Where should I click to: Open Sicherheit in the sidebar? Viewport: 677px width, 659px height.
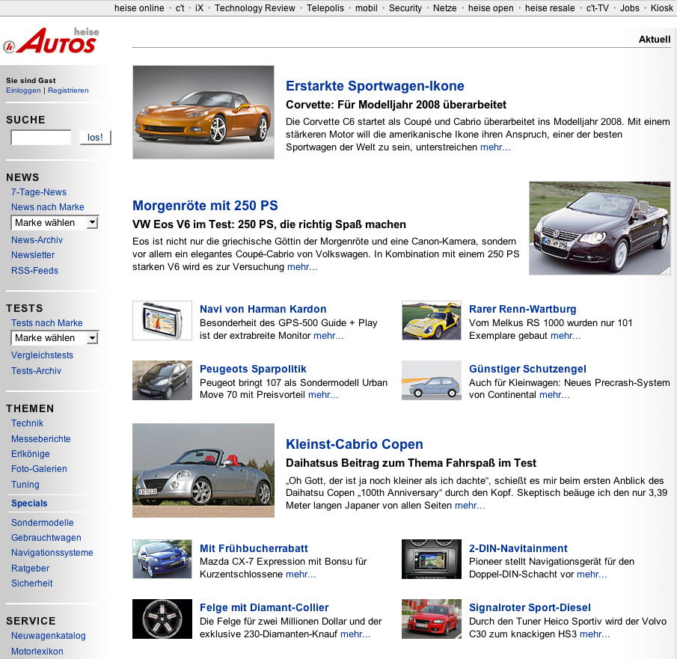click(32, 583)
